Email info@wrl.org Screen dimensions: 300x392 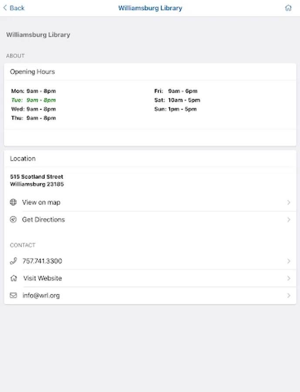[41, 295]
